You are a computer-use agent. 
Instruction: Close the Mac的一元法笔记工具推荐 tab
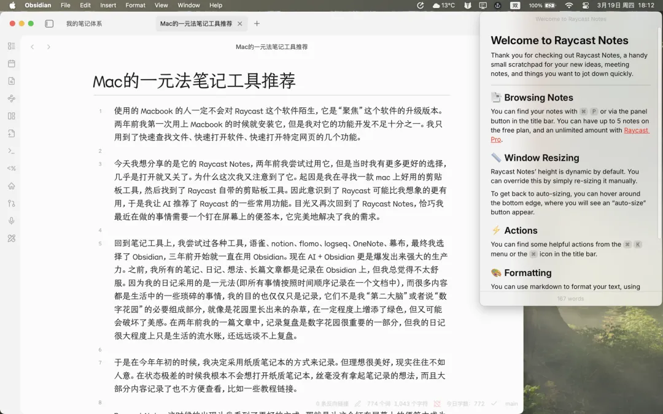point(240,24)
